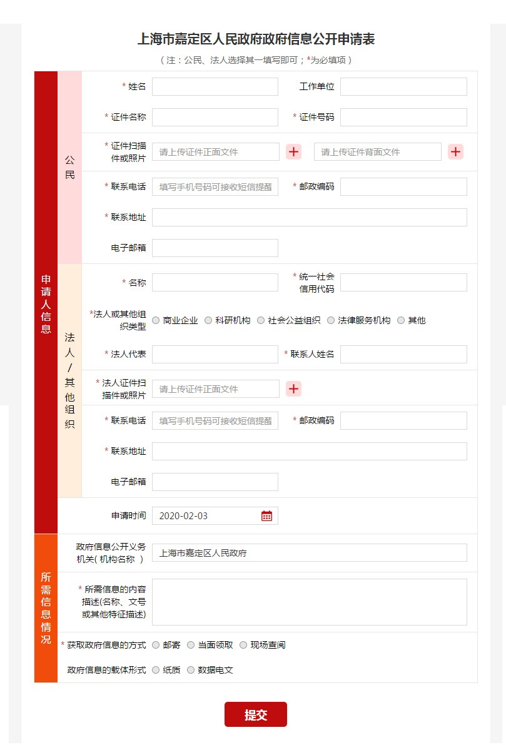Click plus icon for ID front upload
This screenshot has height=745, width=506.
293,152
